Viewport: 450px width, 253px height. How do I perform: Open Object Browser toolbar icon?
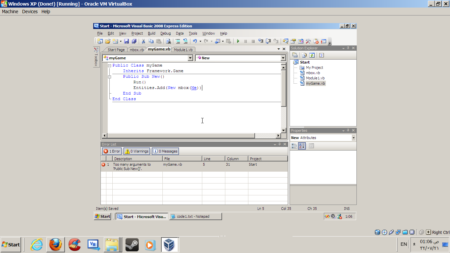(x=301, y=41)
